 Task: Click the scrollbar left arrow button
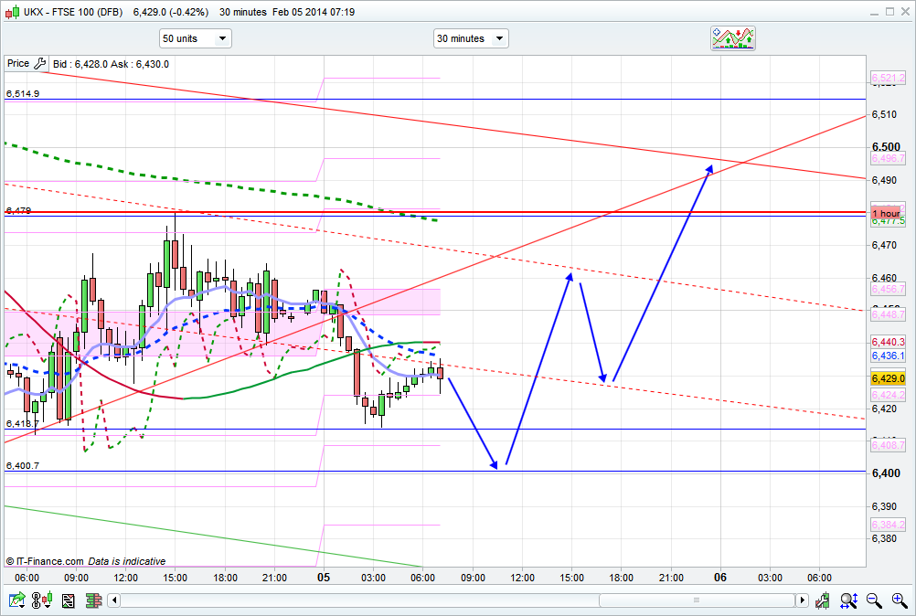(x=114, y=600)
